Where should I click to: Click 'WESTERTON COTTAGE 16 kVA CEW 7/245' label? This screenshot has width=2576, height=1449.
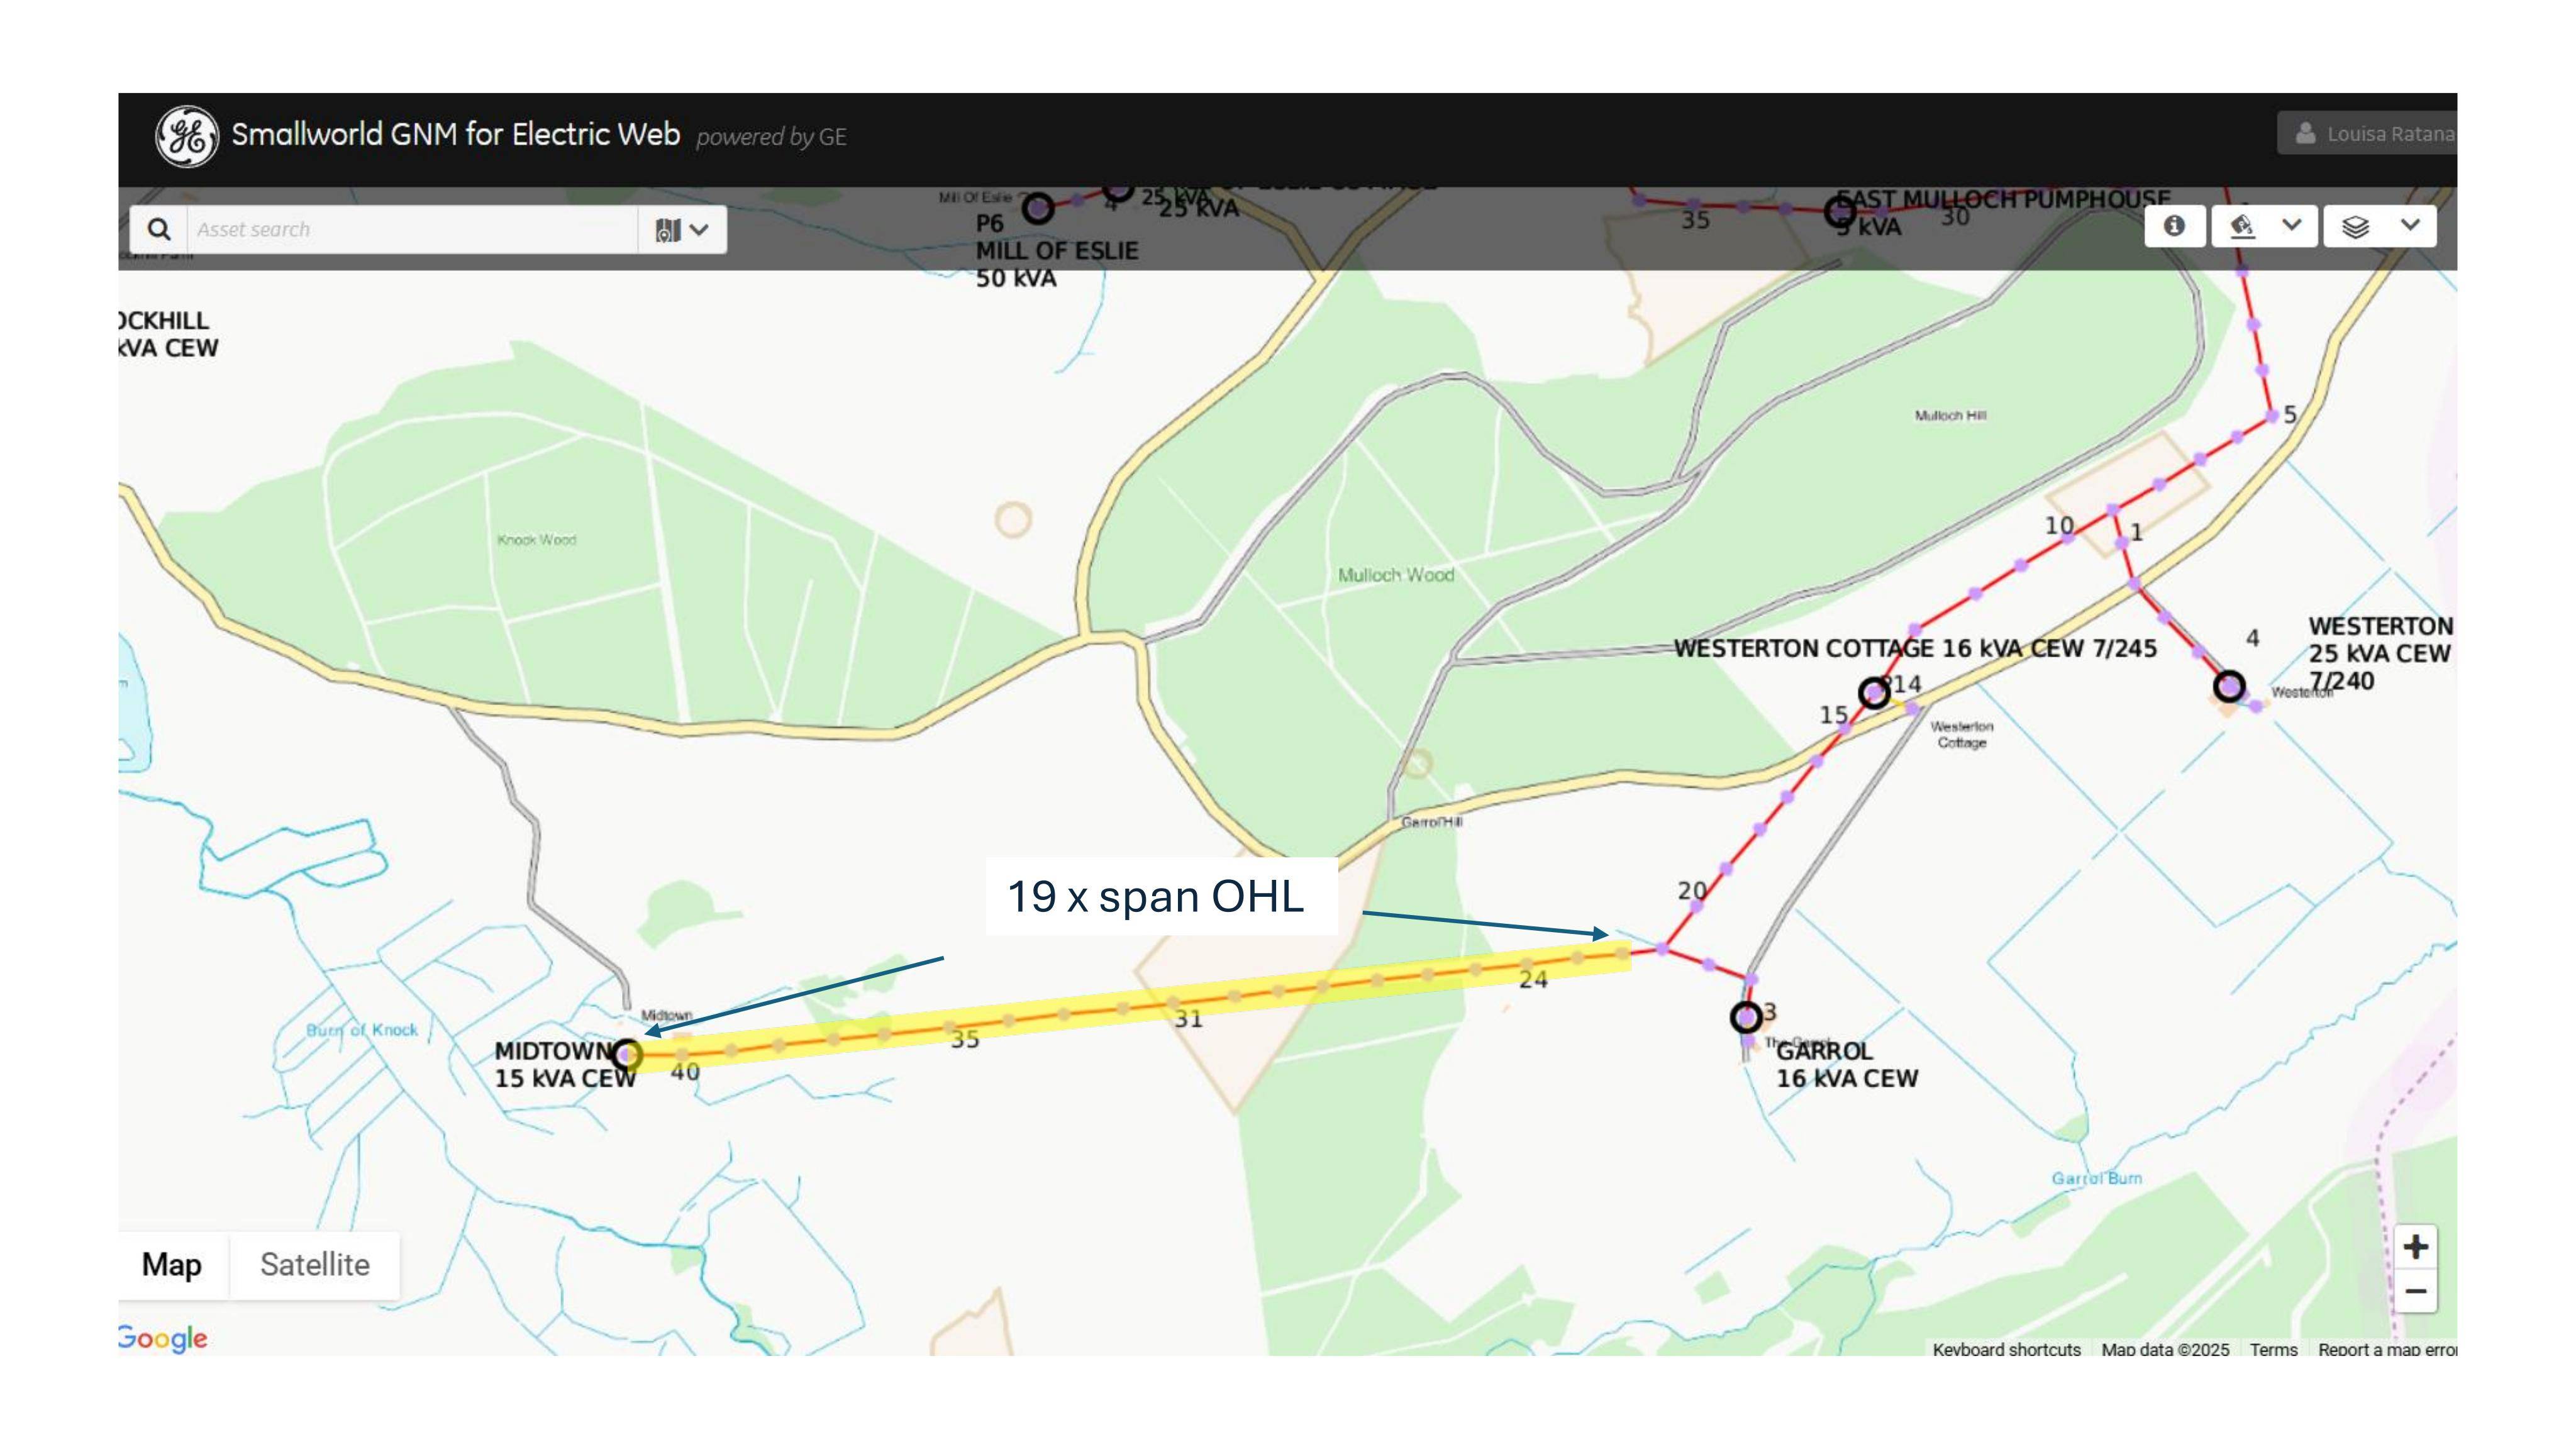(x=1915, y=648)
